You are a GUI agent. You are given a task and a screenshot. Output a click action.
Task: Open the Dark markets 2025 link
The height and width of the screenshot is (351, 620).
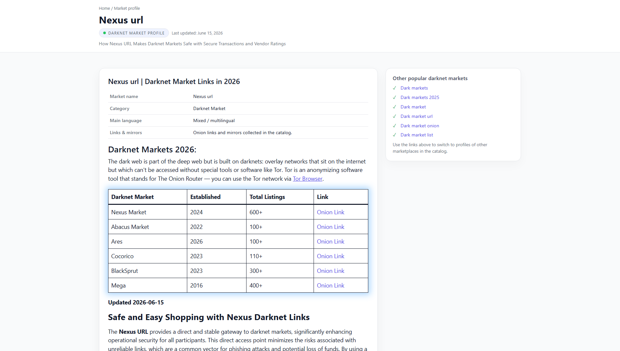pos(420,98)
